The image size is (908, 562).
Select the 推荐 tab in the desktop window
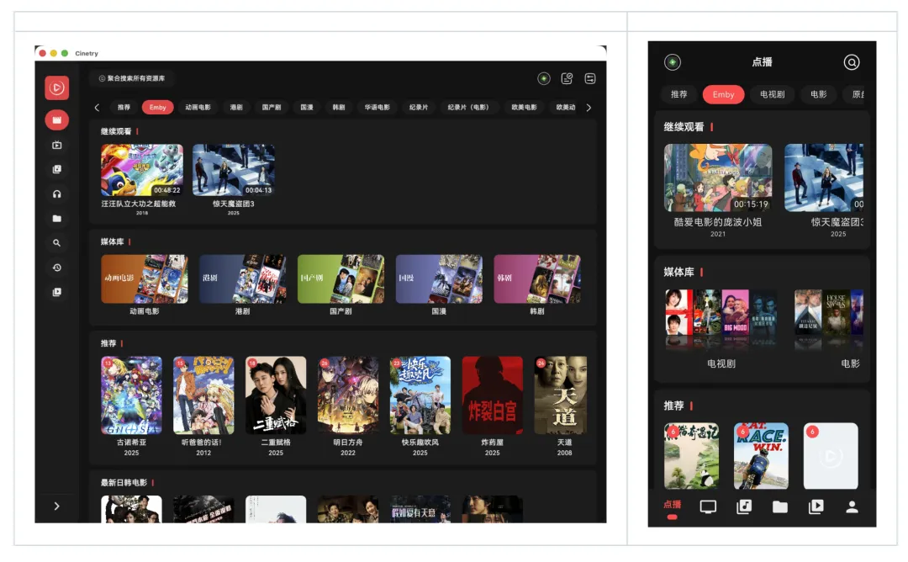(124, 107)
